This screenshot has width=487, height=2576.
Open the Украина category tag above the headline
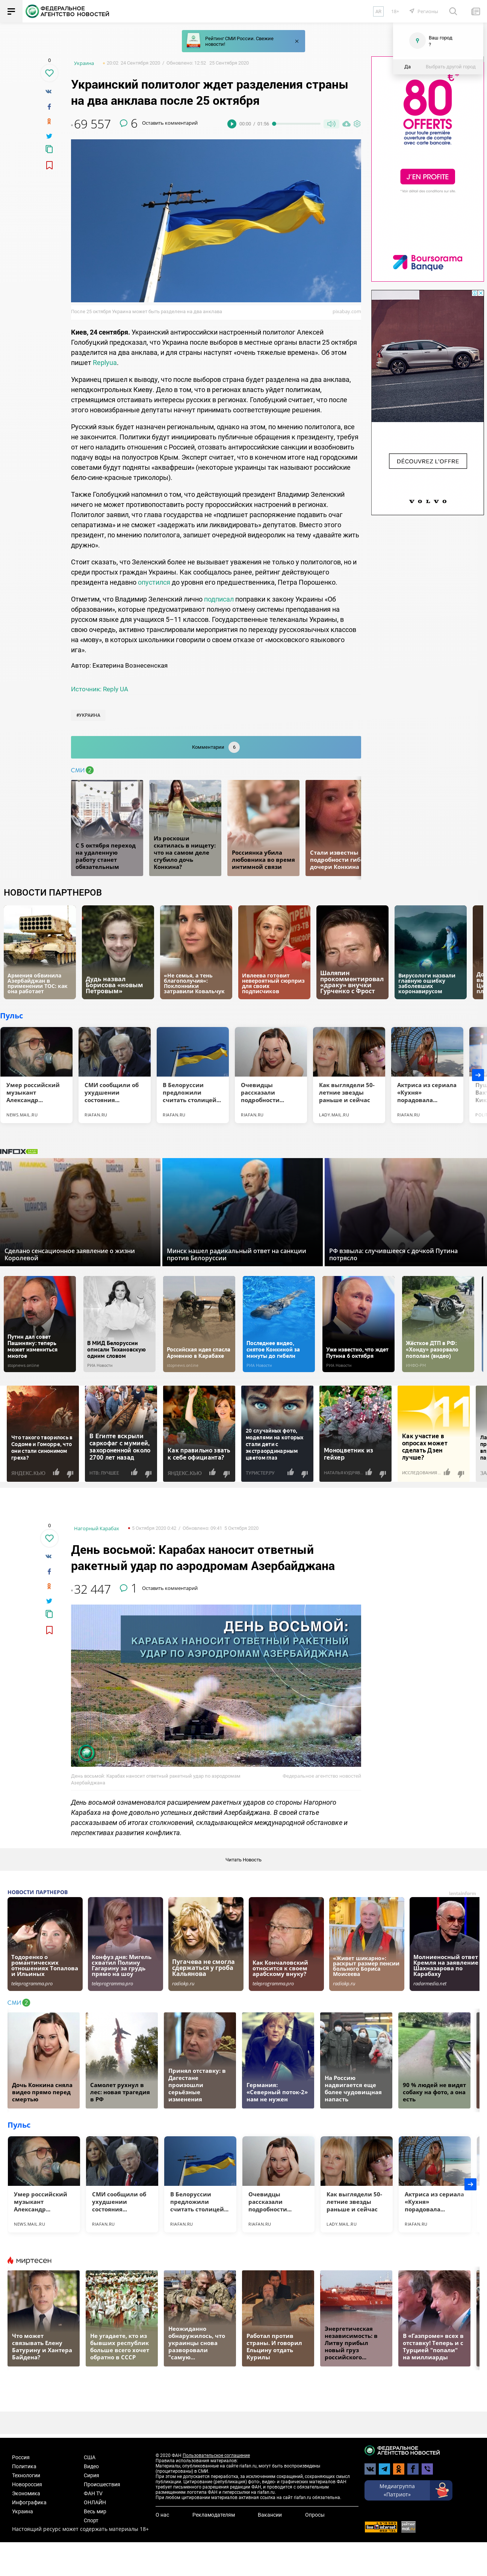(84, 63)
